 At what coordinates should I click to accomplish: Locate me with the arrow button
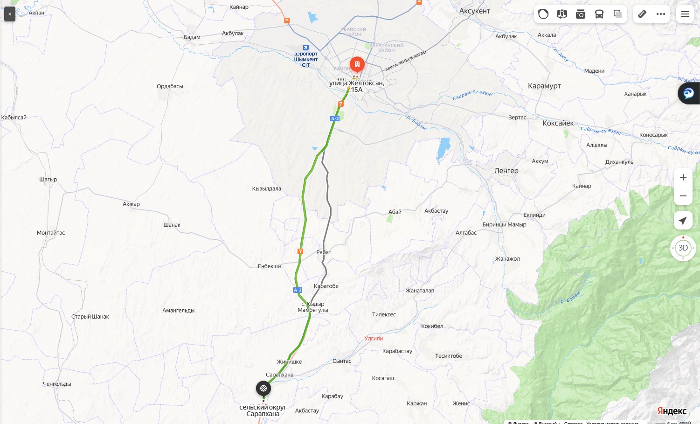tap(683, 221)
